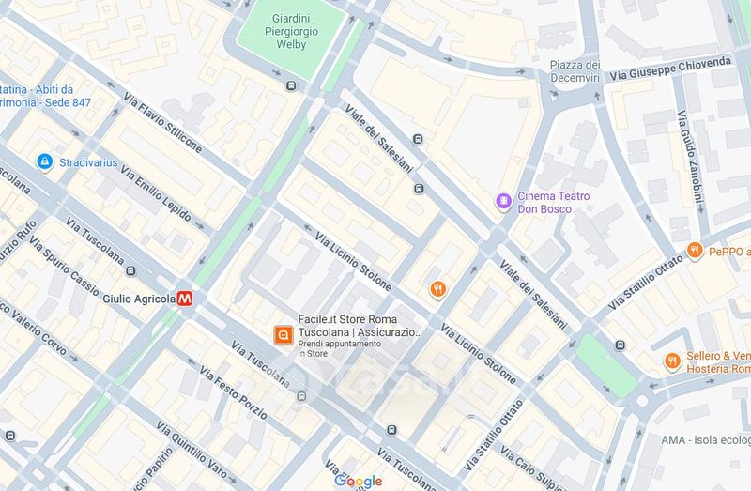Screen dimensions: 751x491
Task: Open the Giardini Piergiorgio Welby park label
Action: 291,32
